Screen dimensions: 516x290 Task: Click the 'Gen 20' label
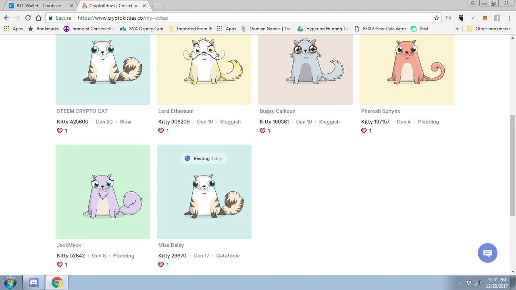coord(104,122)
